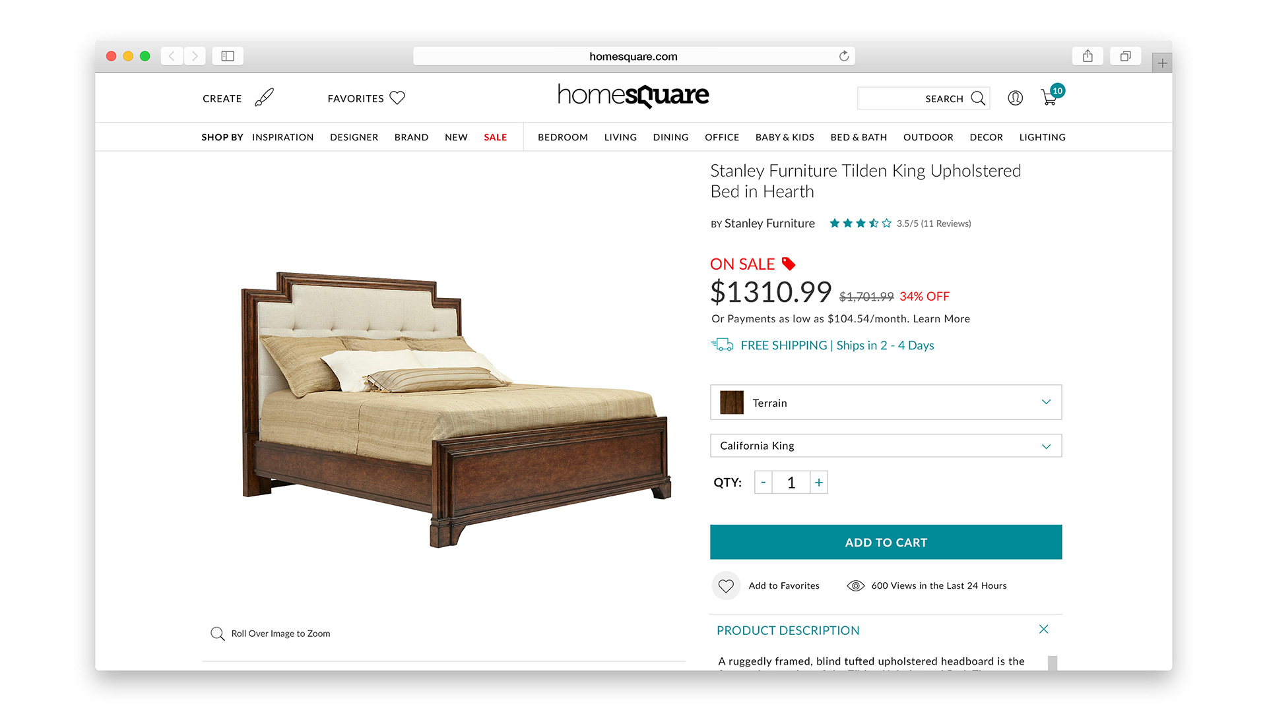Open Favorites heart in header
Viewport: 1267px width, 712px height.
point(397,98)
